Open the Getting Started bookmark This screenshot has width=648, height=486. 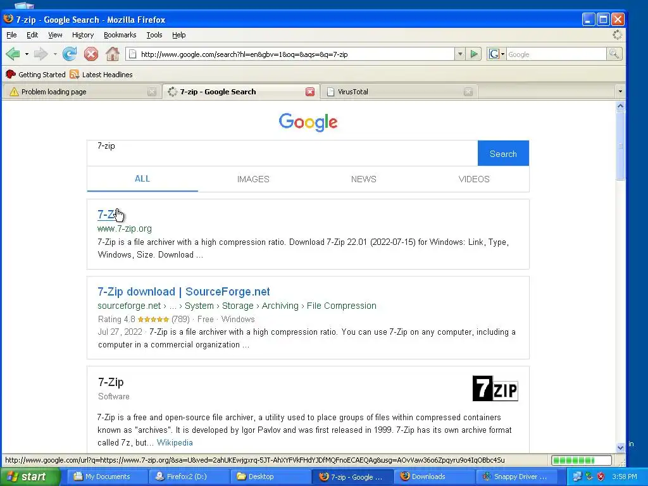(x=35, y=75)
